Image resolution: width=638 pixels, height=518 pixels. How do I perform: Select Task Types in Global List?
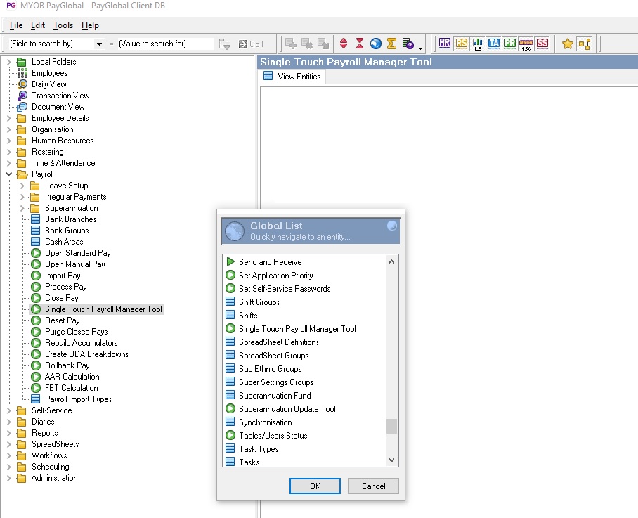[x=259, y=449]
